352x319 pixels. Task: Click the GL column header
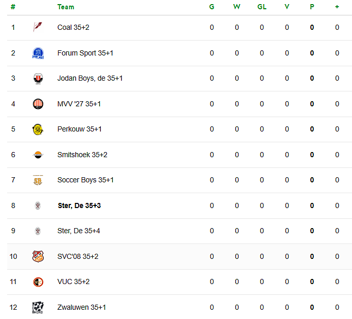pyautogui.click(x=262, y=7)
